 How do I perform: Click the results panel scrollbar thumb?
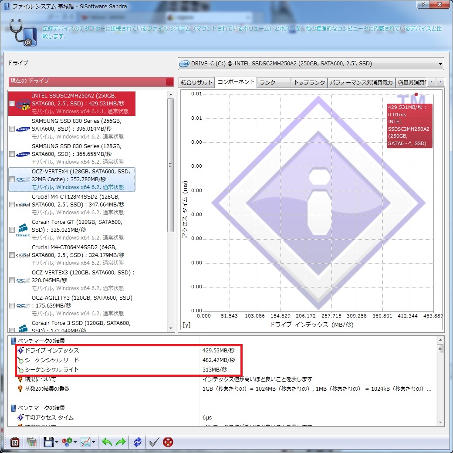[x=440, y=349]
